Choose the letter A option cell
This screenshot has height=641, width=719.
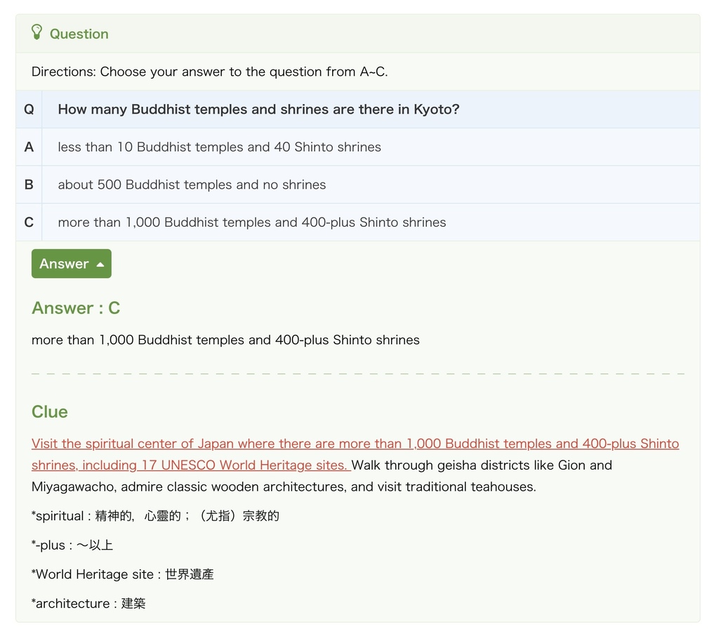point(29,147)
